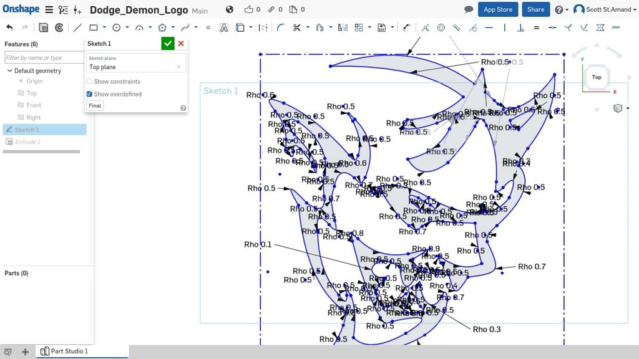639x359 pixels.
Task: Select the Text sketch tool
Action: pos(223,27)
